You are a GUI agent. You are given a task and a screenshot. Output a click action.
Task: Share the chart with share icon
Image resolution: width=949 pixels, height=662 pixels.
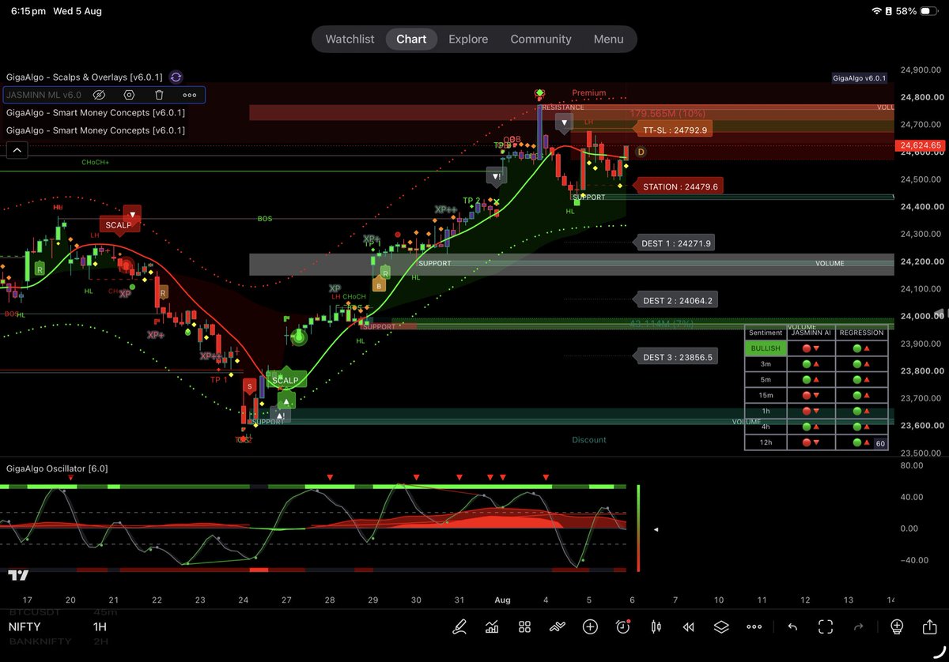[x=929, y=627]
